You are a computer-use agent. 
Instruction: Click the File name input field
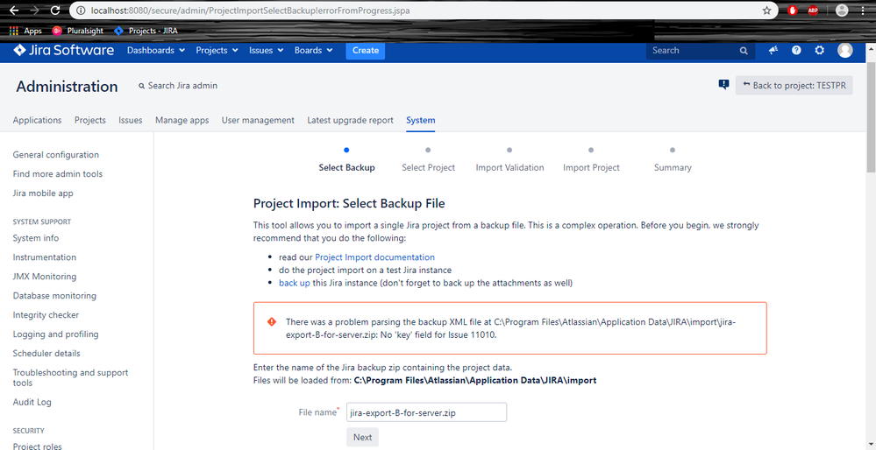pos(426,412)
